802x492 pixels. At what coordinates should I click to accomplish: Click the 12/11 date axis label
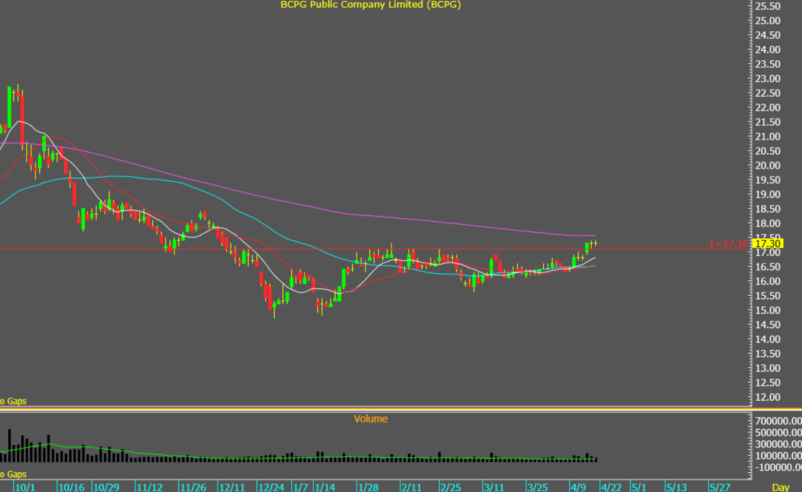(232, 487)
